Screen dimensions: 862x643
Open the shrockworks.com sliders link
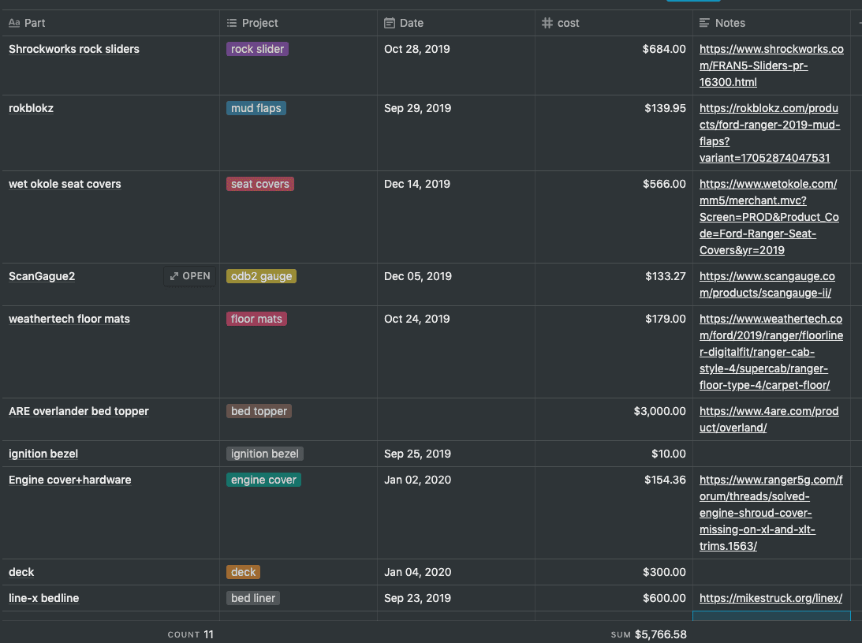[771, 65]
